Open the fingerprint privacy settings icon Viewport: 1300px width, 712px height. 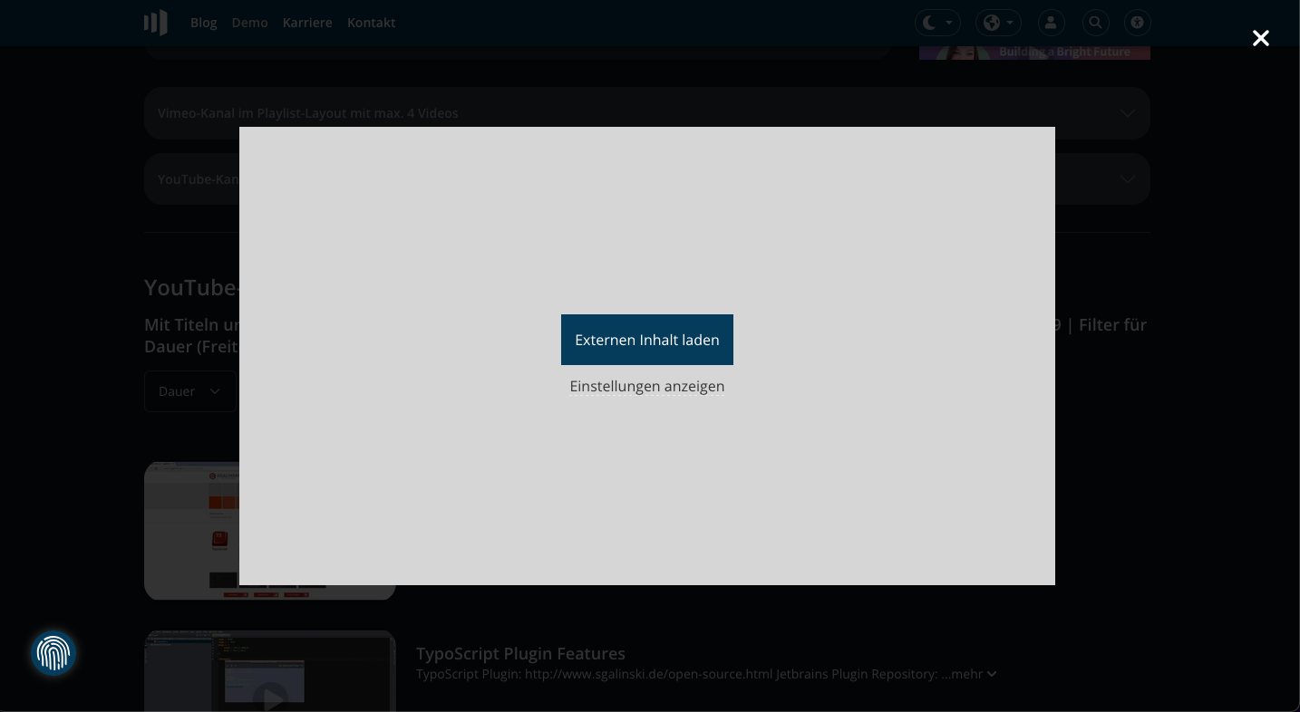tap(53, 652)
